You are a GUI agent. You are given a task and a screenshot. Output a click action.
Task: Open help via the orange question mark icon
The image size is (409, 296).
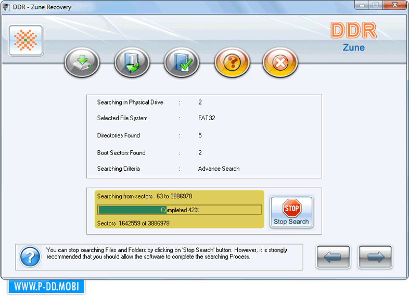point(232,62)
